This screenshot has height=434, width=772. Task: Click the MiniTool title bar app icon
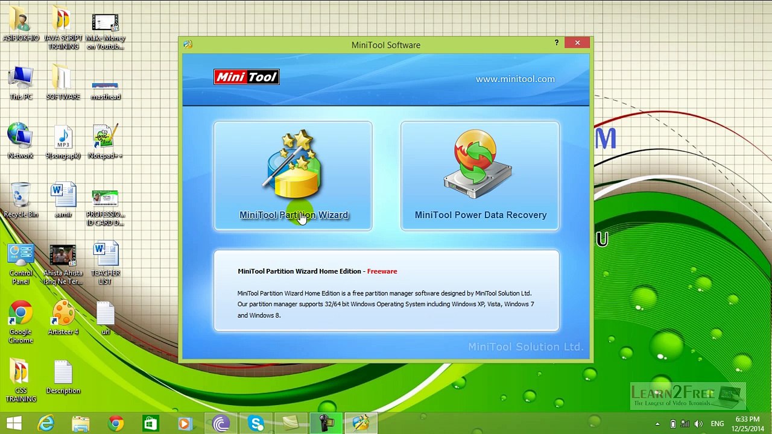point(188,45)
